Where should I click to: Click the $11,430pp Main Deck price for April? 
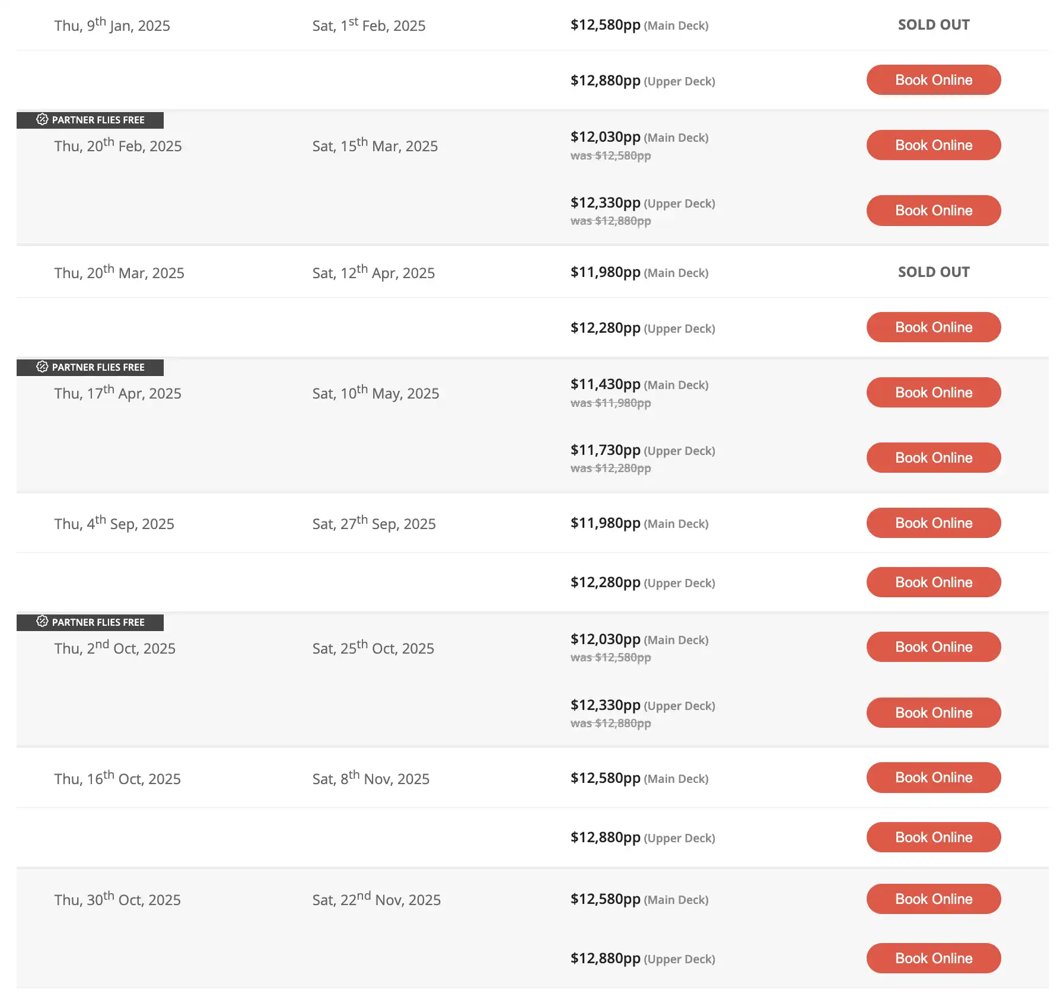click(605, 384)
